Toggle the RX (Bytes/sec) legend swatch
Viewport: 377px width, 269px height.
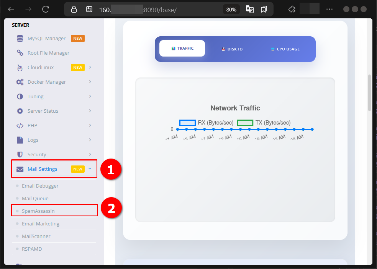coord(187,123)
